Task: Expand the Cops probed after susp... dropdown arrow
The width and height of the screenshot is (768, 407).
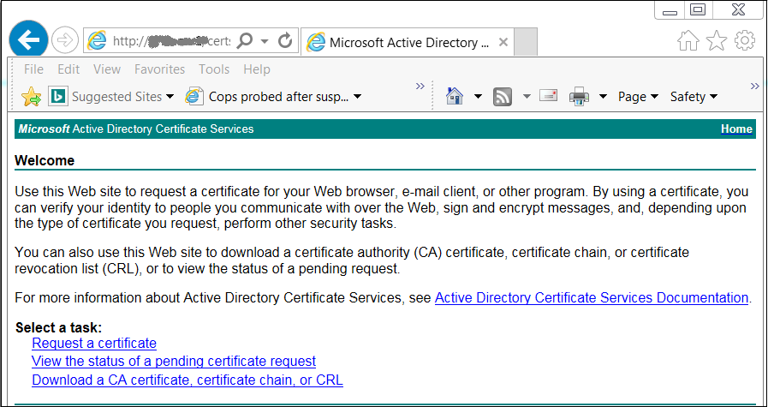Action: (x=358, y=97)
